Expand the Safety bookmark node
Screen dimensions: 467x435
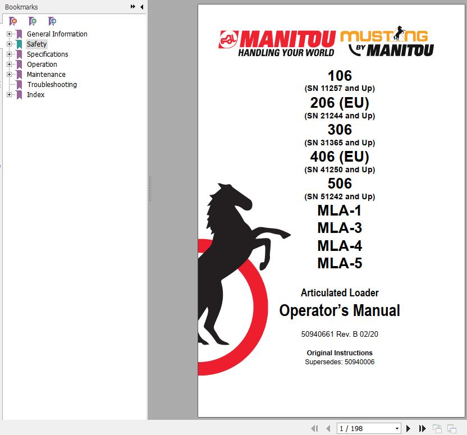pos(9,44)
